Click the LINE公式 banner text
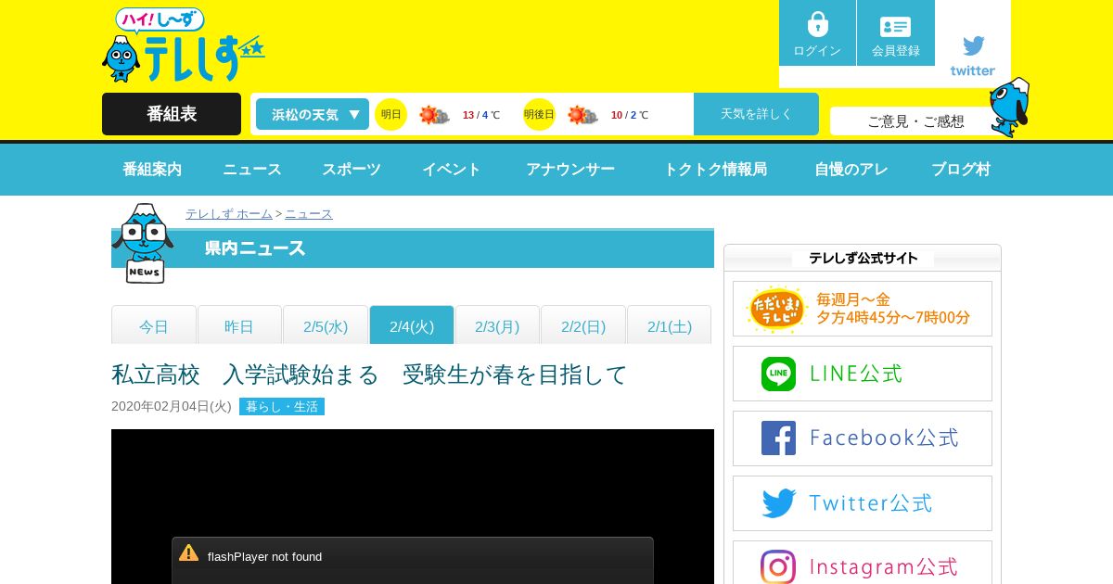The image size is (1113, 584). [855, 374]
